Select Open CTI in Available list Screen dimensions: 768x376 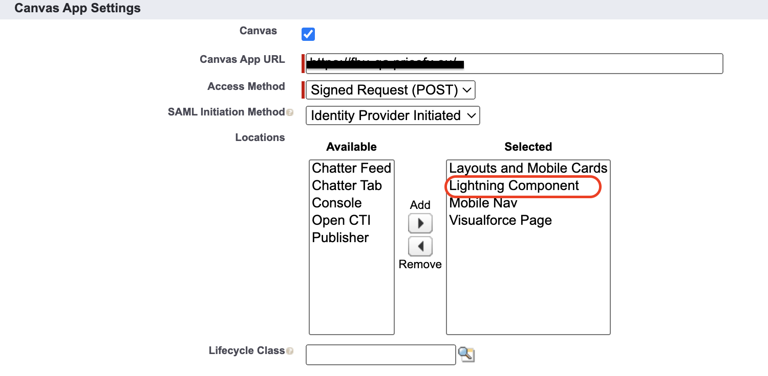pos(341,220)
